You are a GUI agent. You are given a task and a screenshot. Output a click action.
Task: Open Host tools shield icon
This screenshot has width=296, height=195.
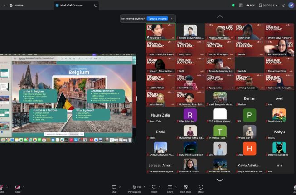185,189
